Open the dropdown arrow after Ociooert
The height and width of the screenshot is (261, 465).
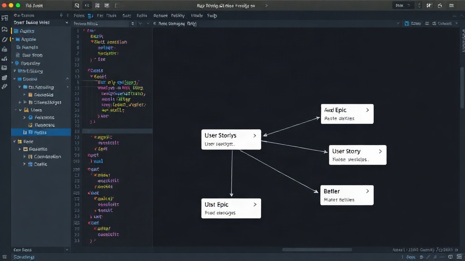(457, 24)
